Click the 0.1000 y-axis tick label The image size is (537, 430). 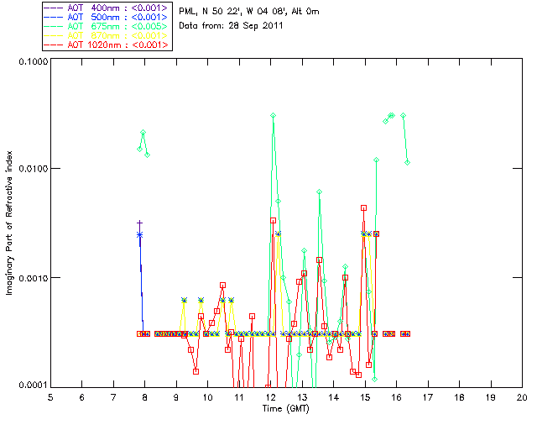point(34,61)
